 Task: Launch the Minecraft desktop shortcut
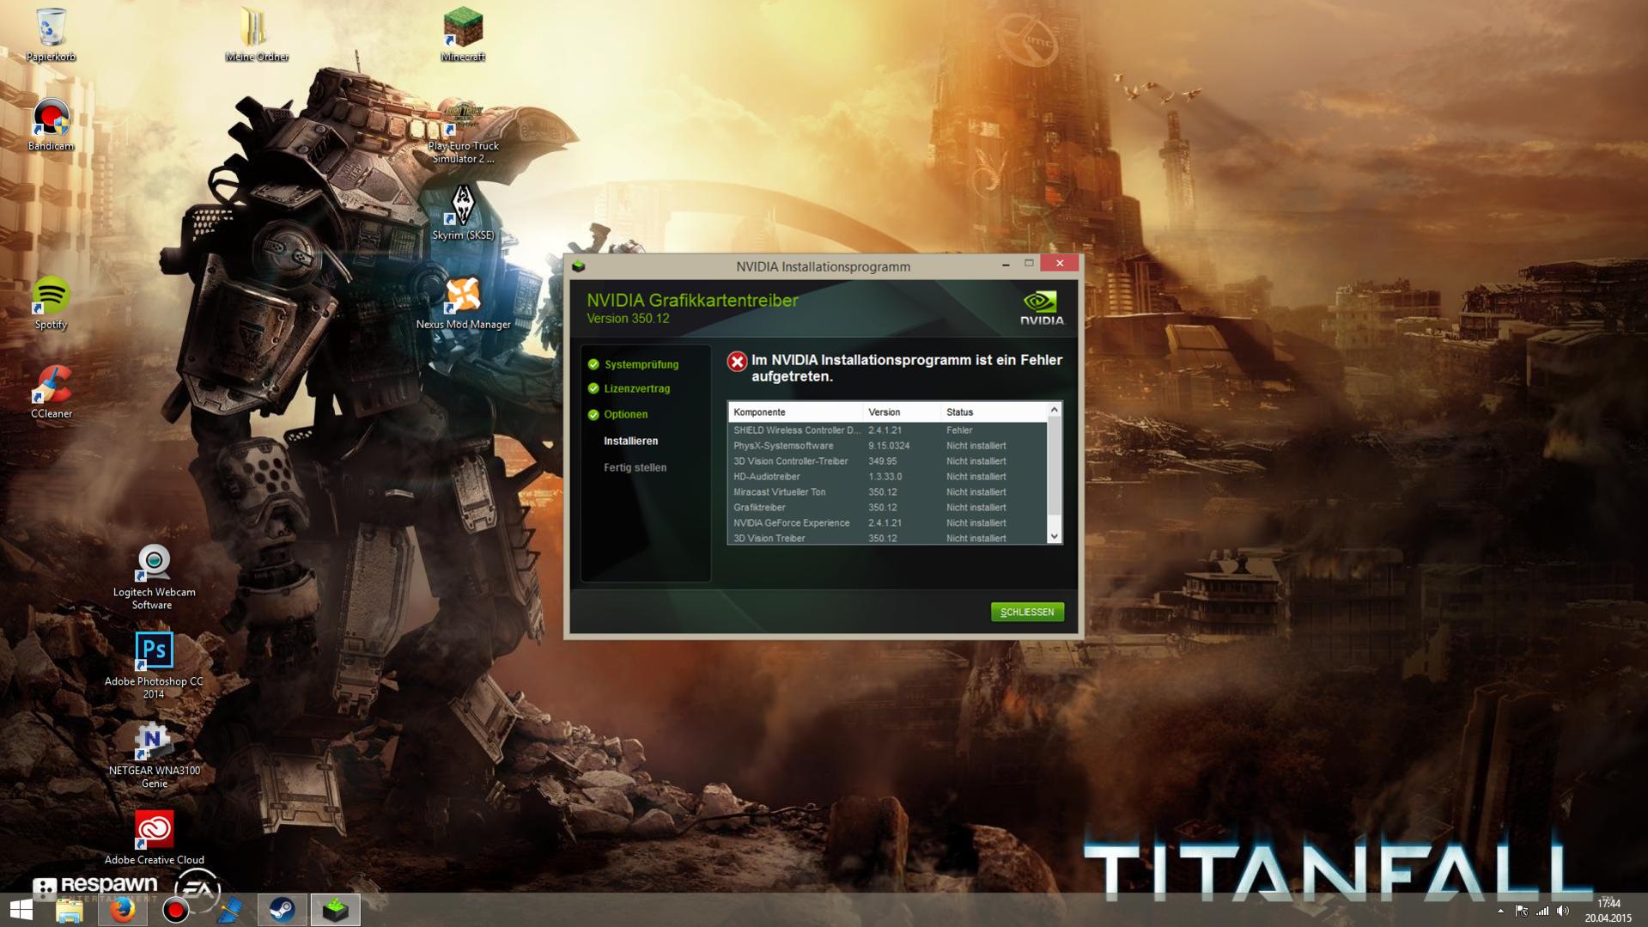[x=463, y=34]
